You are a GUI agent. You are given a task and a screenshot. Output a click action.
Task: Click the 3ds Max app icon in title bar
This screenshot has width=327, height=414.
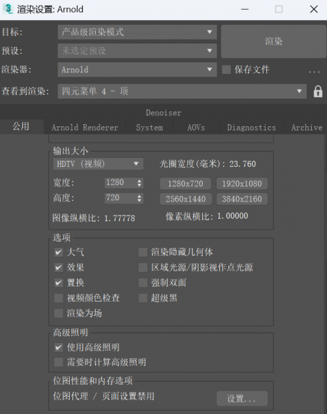(x=8, y=9)
